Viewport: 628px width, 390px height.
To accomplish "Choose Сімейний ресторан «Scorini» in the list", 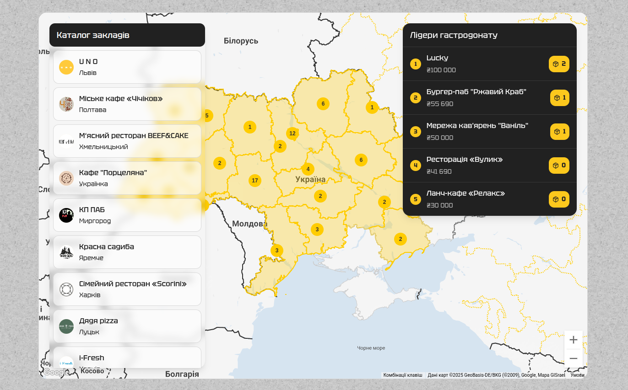I will (127, 289).
